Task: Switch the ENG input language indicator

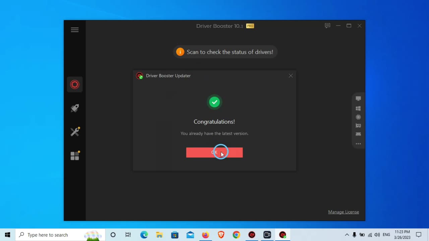Action: pos(386,235)
